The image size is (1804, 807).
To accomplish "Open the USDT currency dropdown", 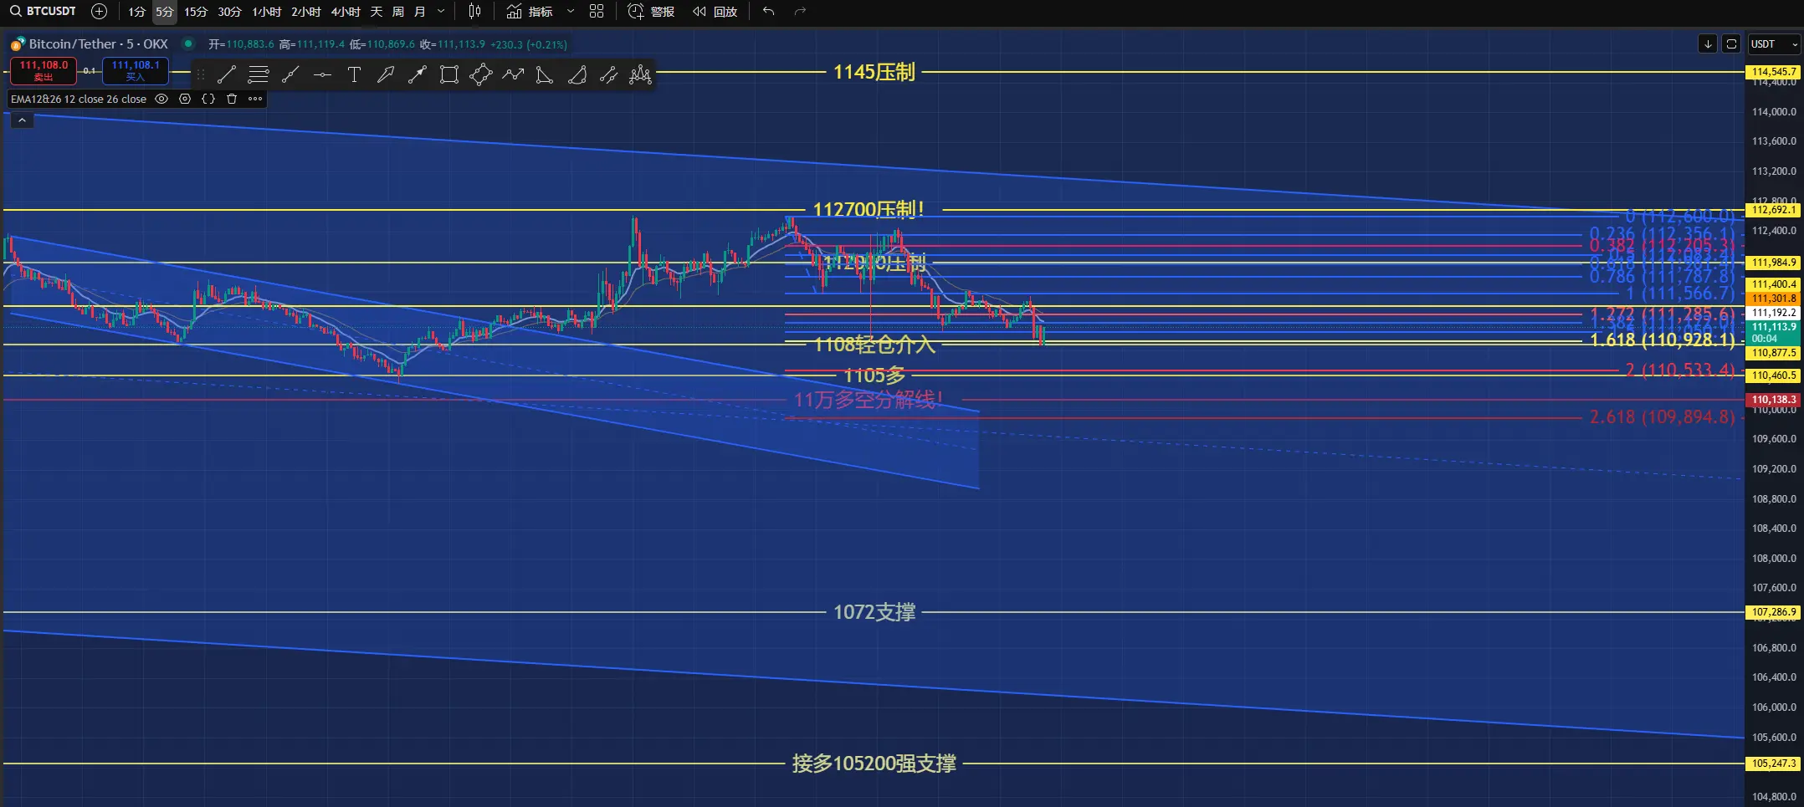I will pyautogui.click(x=1774, y=43).
